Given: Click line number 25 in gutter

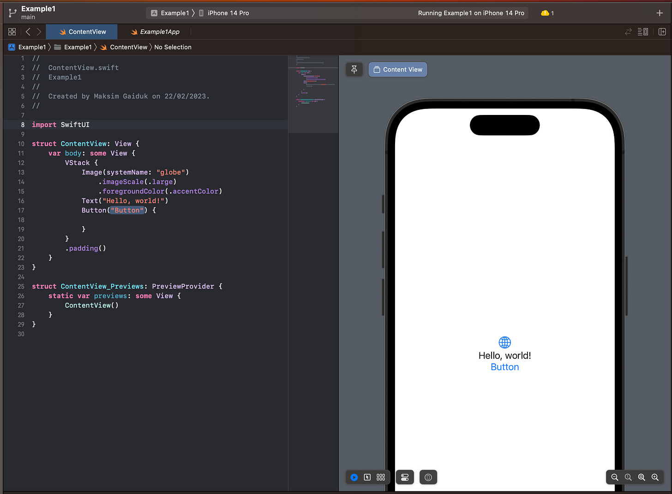Looking at the screenshot, I should tap(21, 286).
